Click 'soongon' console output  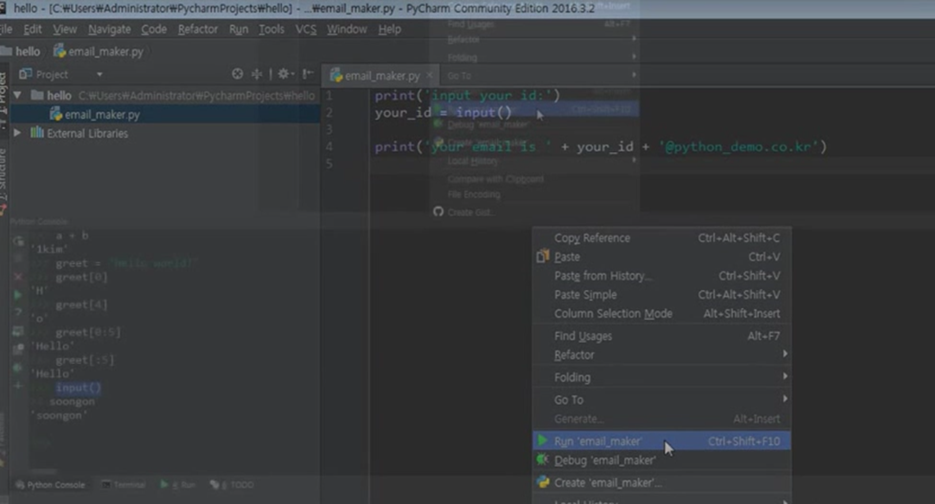[x=59, y=415]
